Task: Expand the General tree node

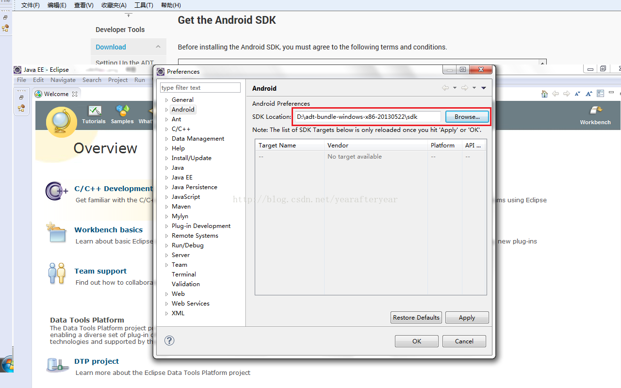Action: 166,100
